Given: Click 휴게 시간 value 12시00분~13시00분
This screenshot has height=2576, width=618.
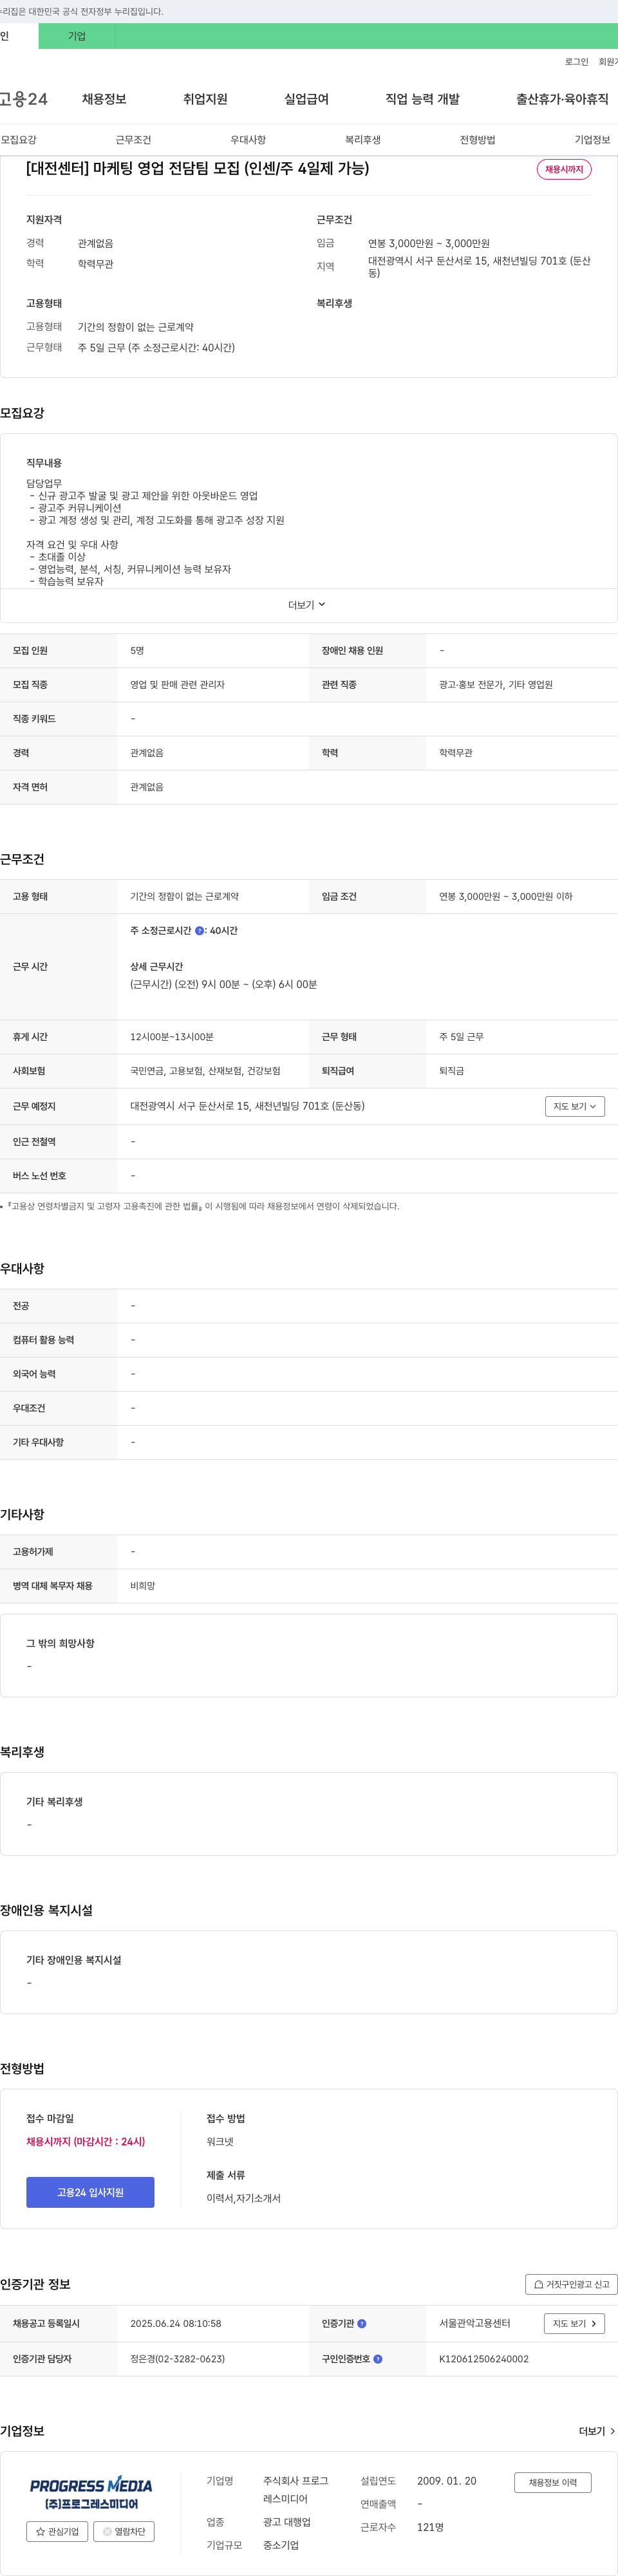Looking at the screenshot, I should click(x=172, y=1037).
